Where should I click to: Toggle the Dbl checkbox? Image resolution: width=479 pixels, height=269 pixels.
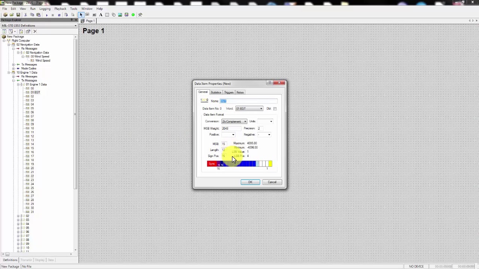click(275, 109)
